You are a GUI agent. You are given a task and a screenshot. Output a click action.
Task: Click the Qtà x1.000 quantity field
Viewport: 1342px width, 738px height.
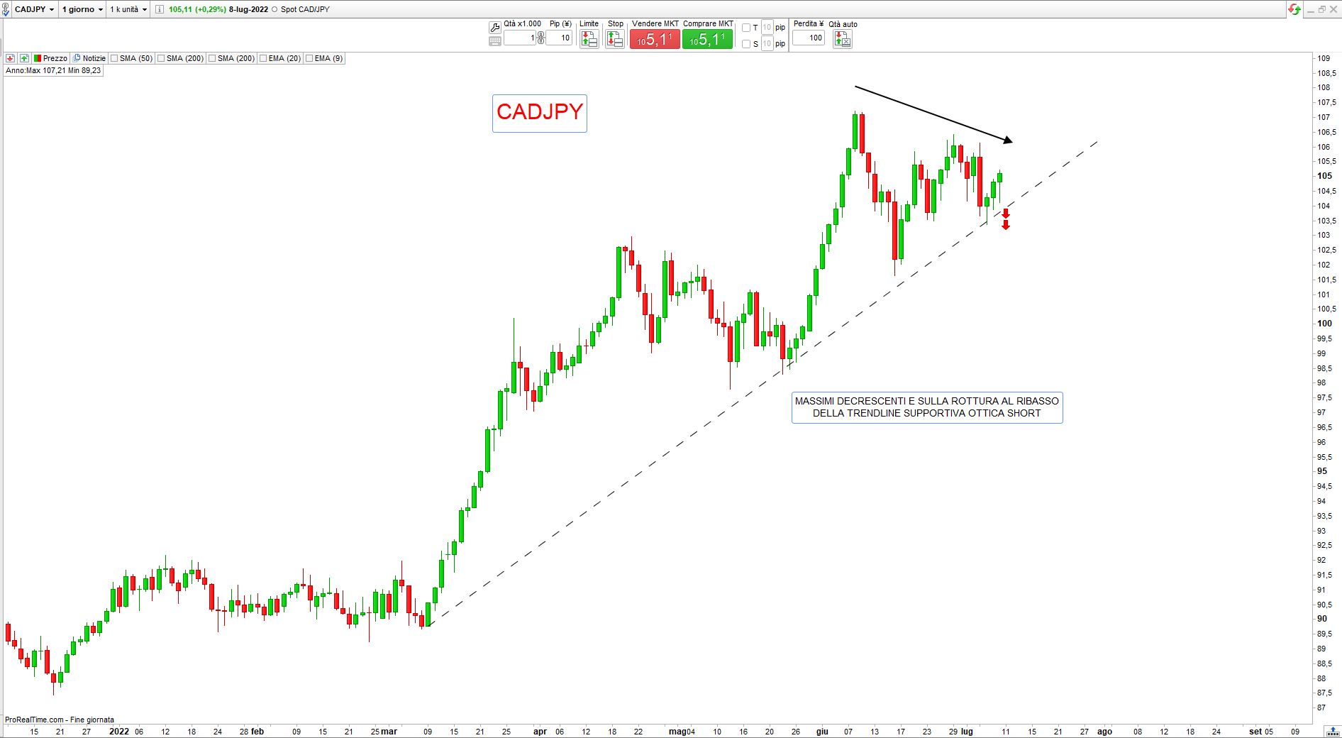pos(520,38)
